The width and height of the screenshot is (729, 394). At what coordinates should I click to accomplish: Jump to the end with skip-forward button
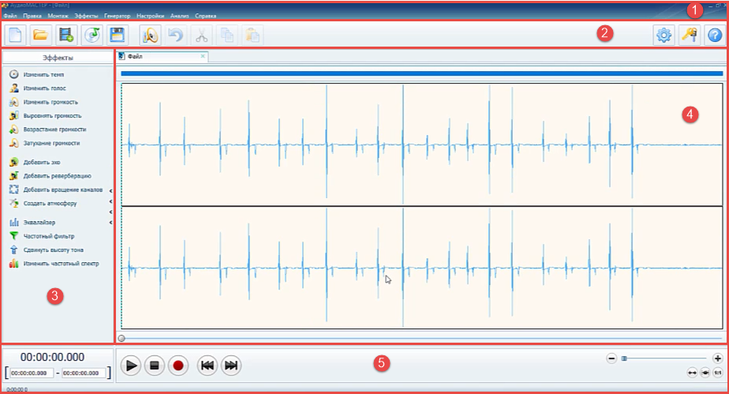pyautogui.click(x=231, y=366)
